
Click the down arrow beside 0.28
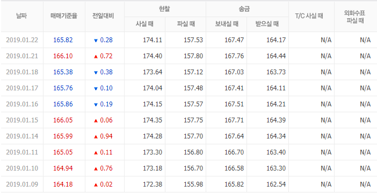click(x=96, y=41)
